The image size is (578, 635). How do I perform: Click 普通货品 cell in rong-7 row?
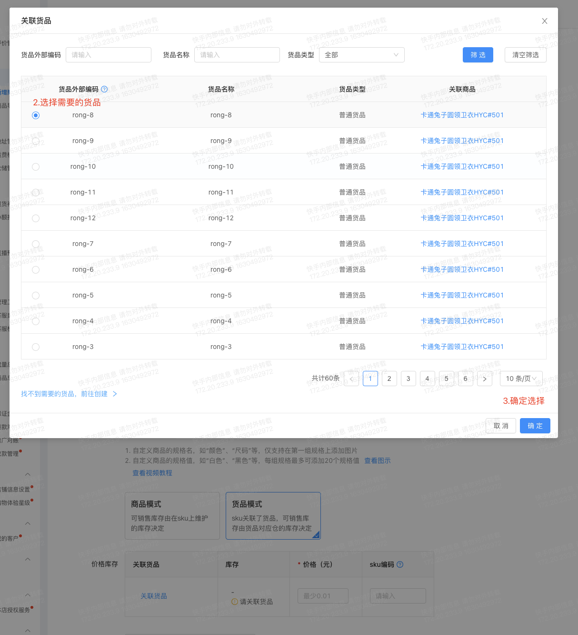tap(352, 244)
